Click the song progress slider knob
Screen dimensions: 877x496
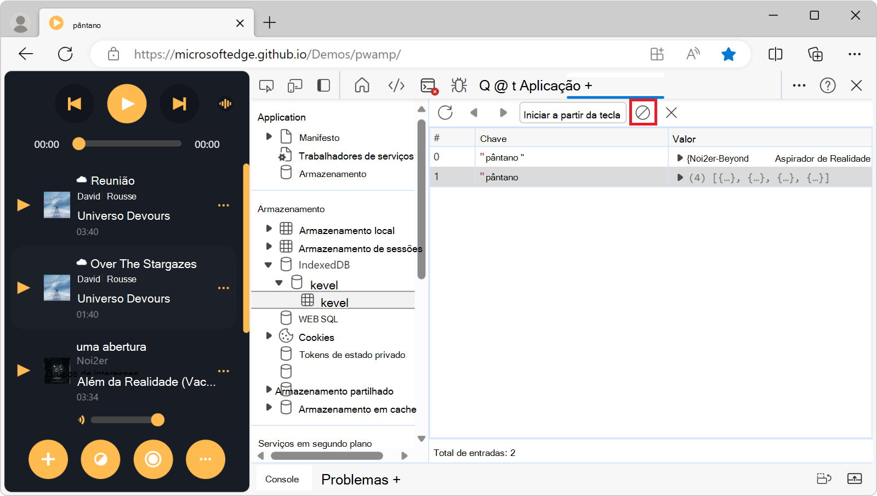[79, 144]
